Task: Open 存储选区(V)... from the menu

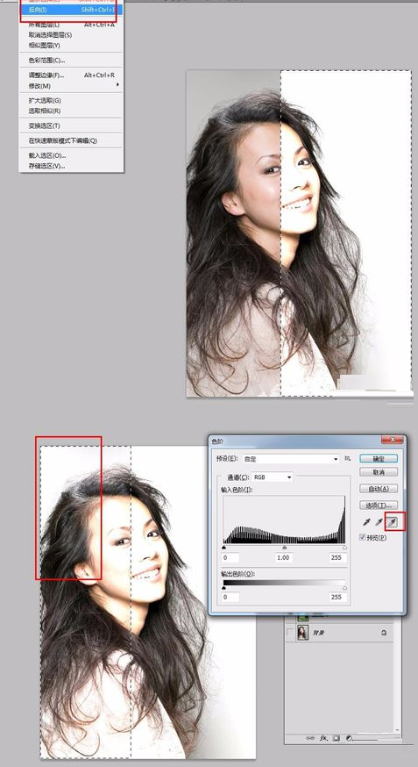Action: [71, 166]
